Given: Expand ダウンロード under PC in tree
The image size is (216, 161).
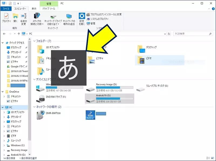Looking at the screenshot, I should click(4, 117).
